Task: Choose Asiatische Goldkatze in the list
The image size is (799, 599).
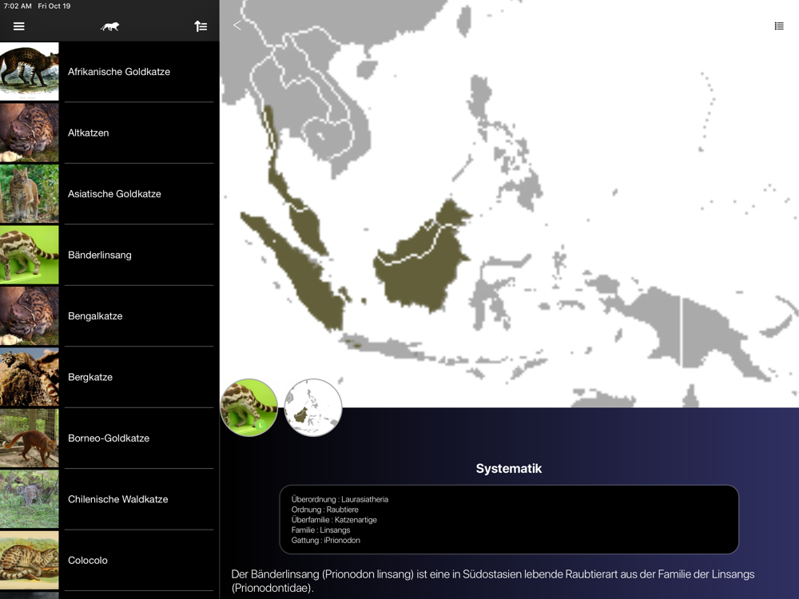Action: [109, 194]
